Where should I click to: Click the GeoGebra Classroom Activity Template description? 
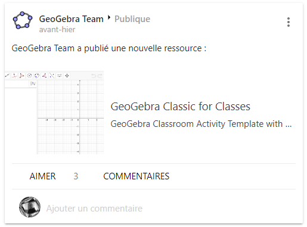point(201,124)
